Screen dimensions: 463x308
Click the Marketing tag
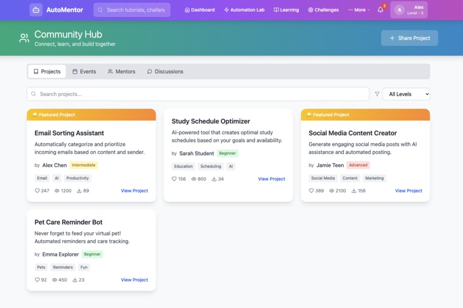pos(375,178)
